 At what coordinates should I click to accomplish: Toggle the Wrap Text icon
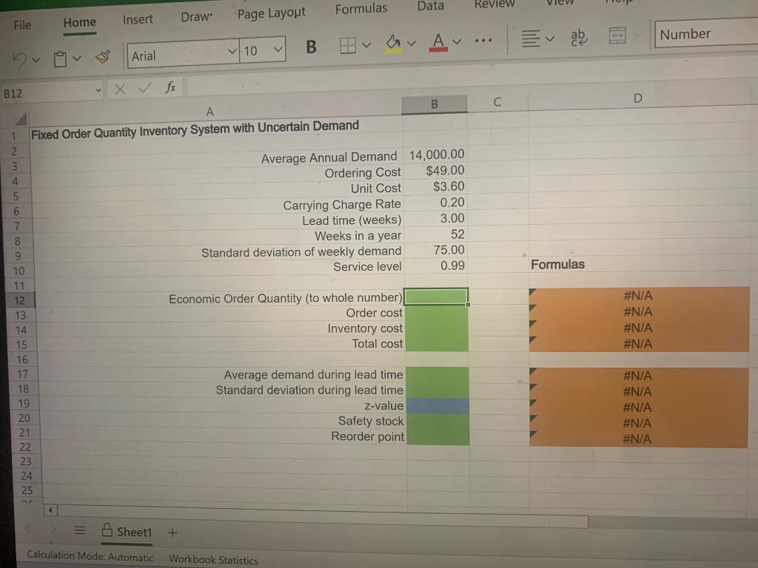[x=578, y=38]
